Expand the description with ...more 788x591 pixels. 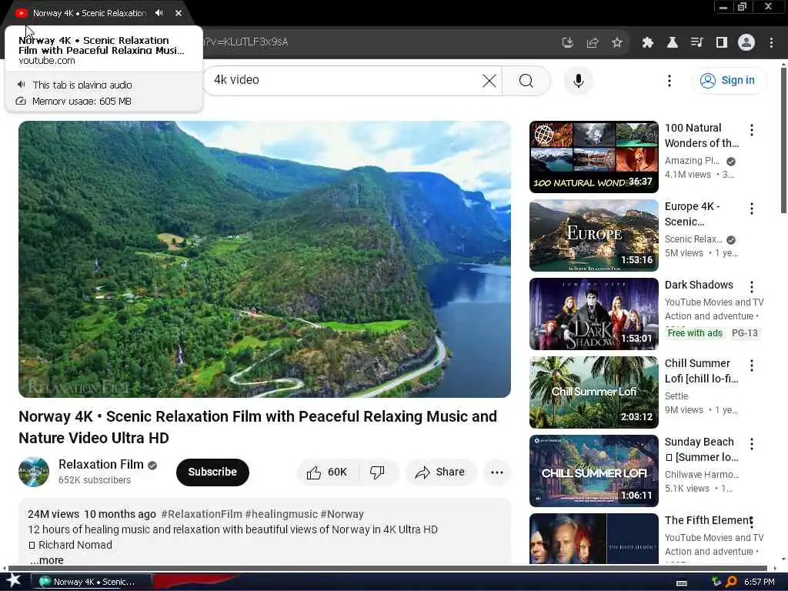click(47, 560)
